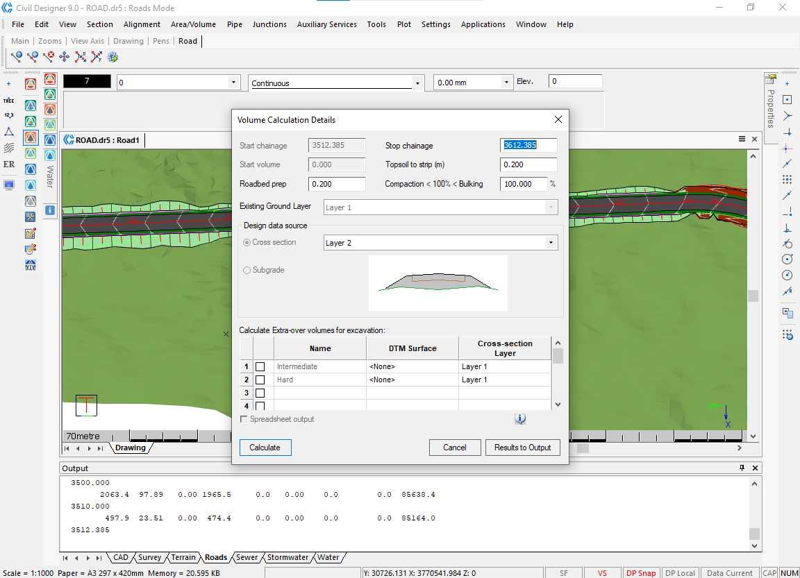This screenshot has height=578, width=800.
Task: Click Results to Output button
Action: pos(522,448)
